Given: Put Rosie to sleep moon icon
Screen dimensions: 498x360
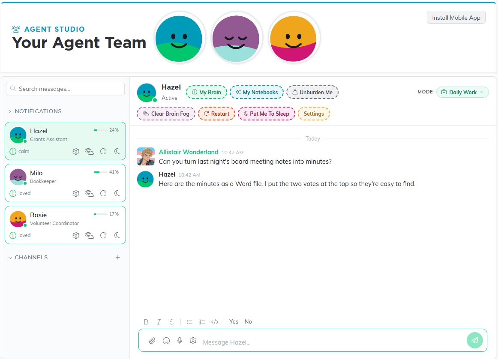Looking at the screenshot, I should 117,235.
